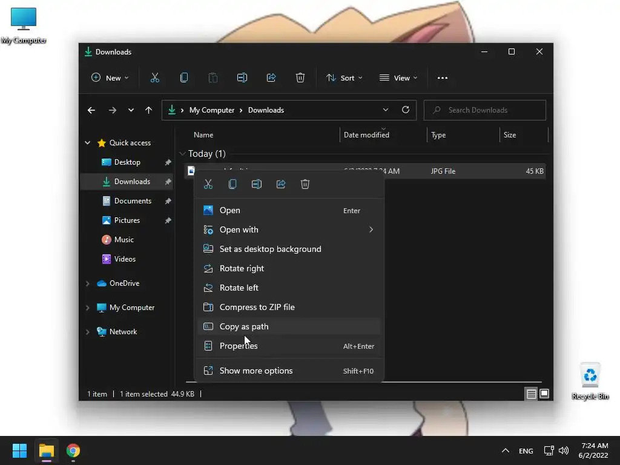Open the Open with submenu
Image resolution: width=620 pixels, height=465 pixels.
point(289,229)
